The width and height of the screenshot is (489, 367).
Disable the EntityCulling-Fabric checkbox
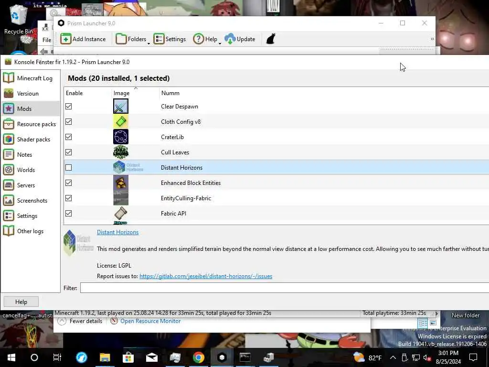click(x=69, y=198)
